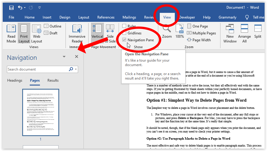Enable the Ruler checkbox
Viewport: 267px width, 151px height.
point(124,26)
